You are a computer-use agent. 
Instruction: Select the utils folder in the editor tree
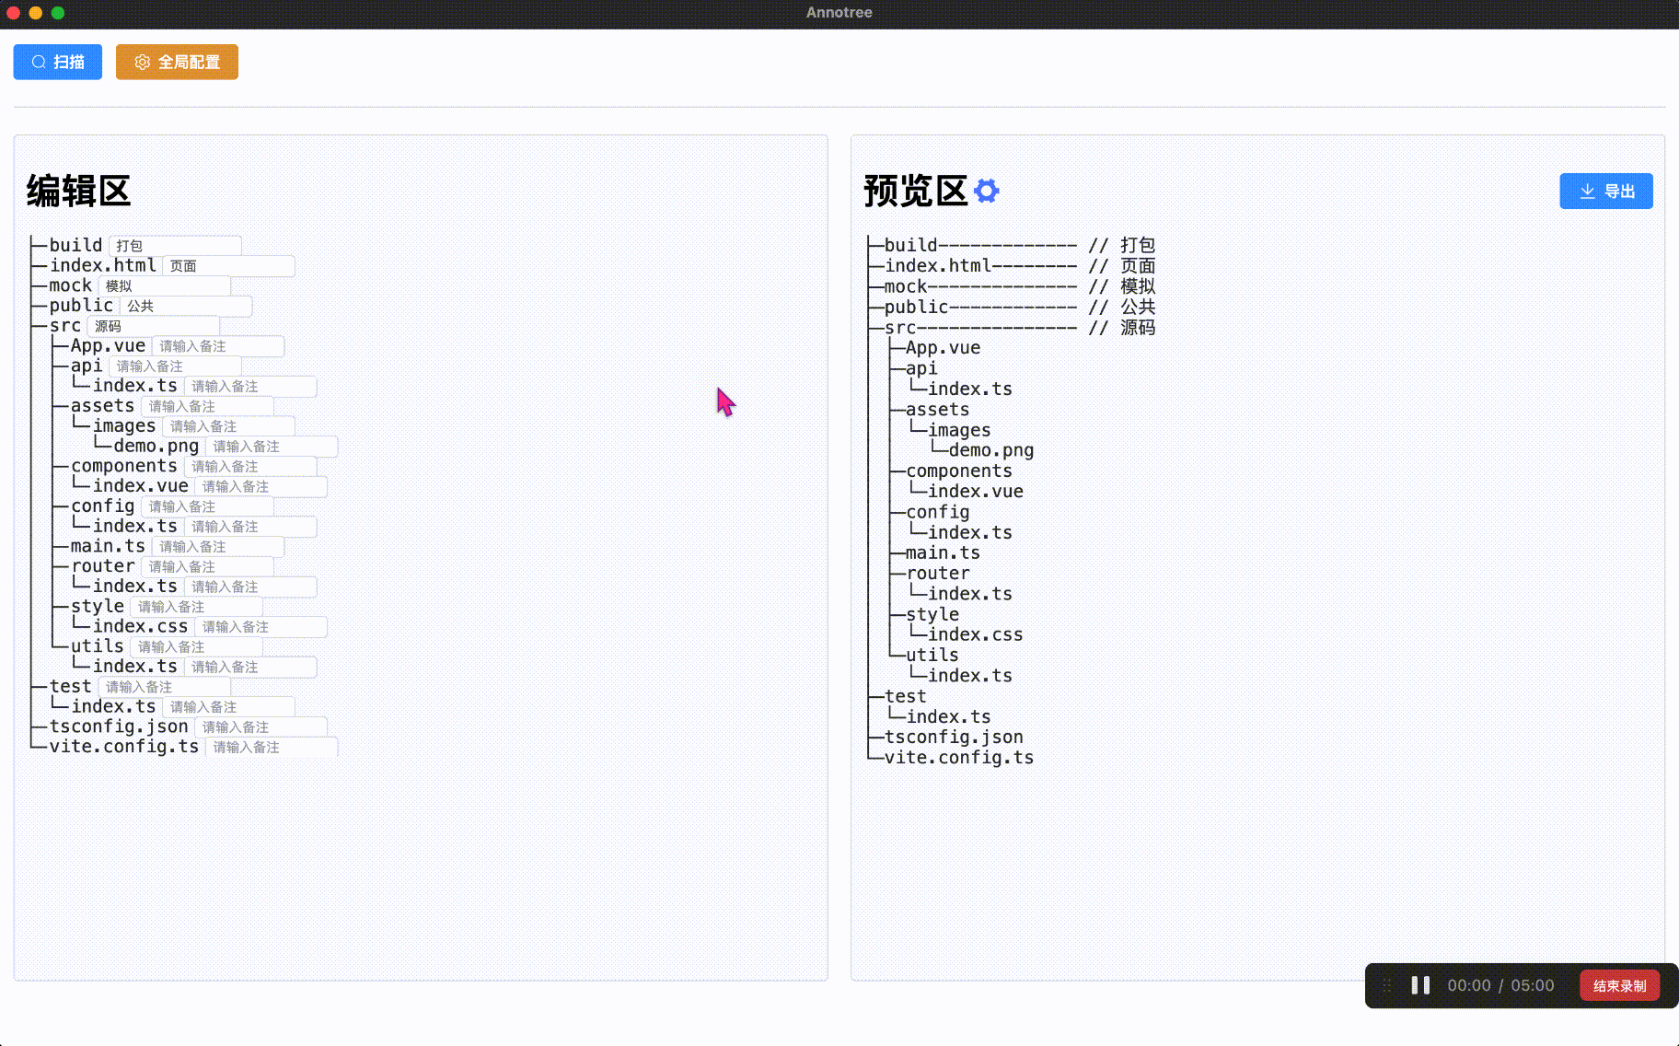[96, 645]
